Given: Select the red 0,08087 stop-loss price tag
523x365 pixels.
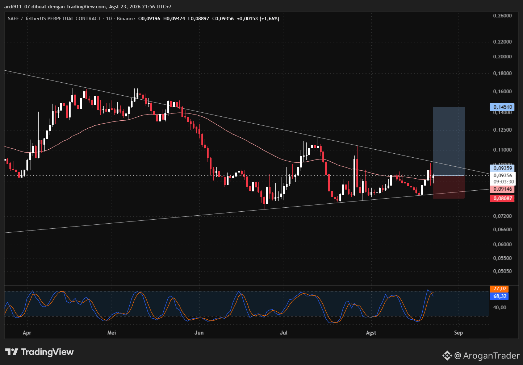Looking at the screenshot, I should click(502, 198).
